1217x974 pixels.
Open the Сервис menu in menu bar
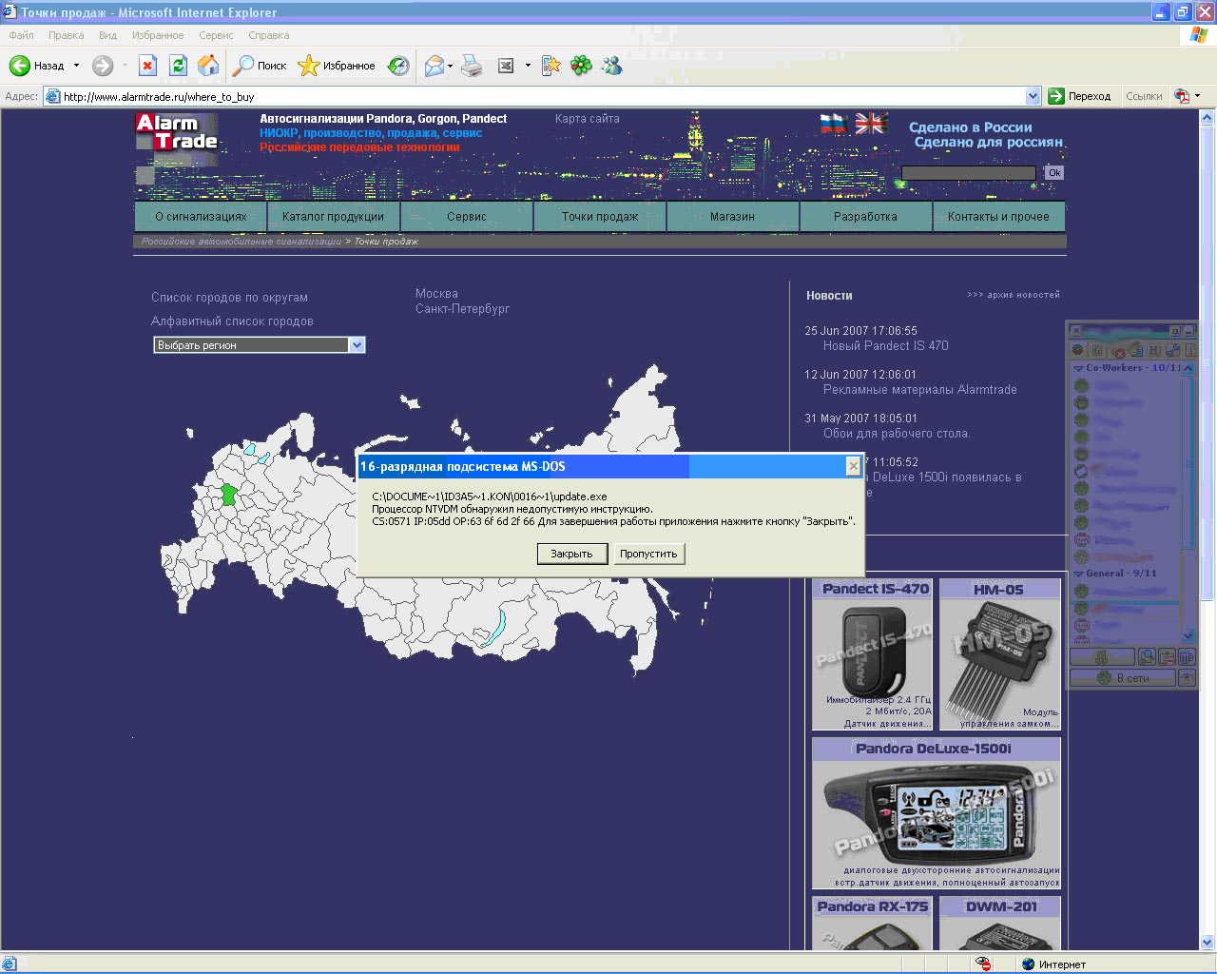[216, 35]
